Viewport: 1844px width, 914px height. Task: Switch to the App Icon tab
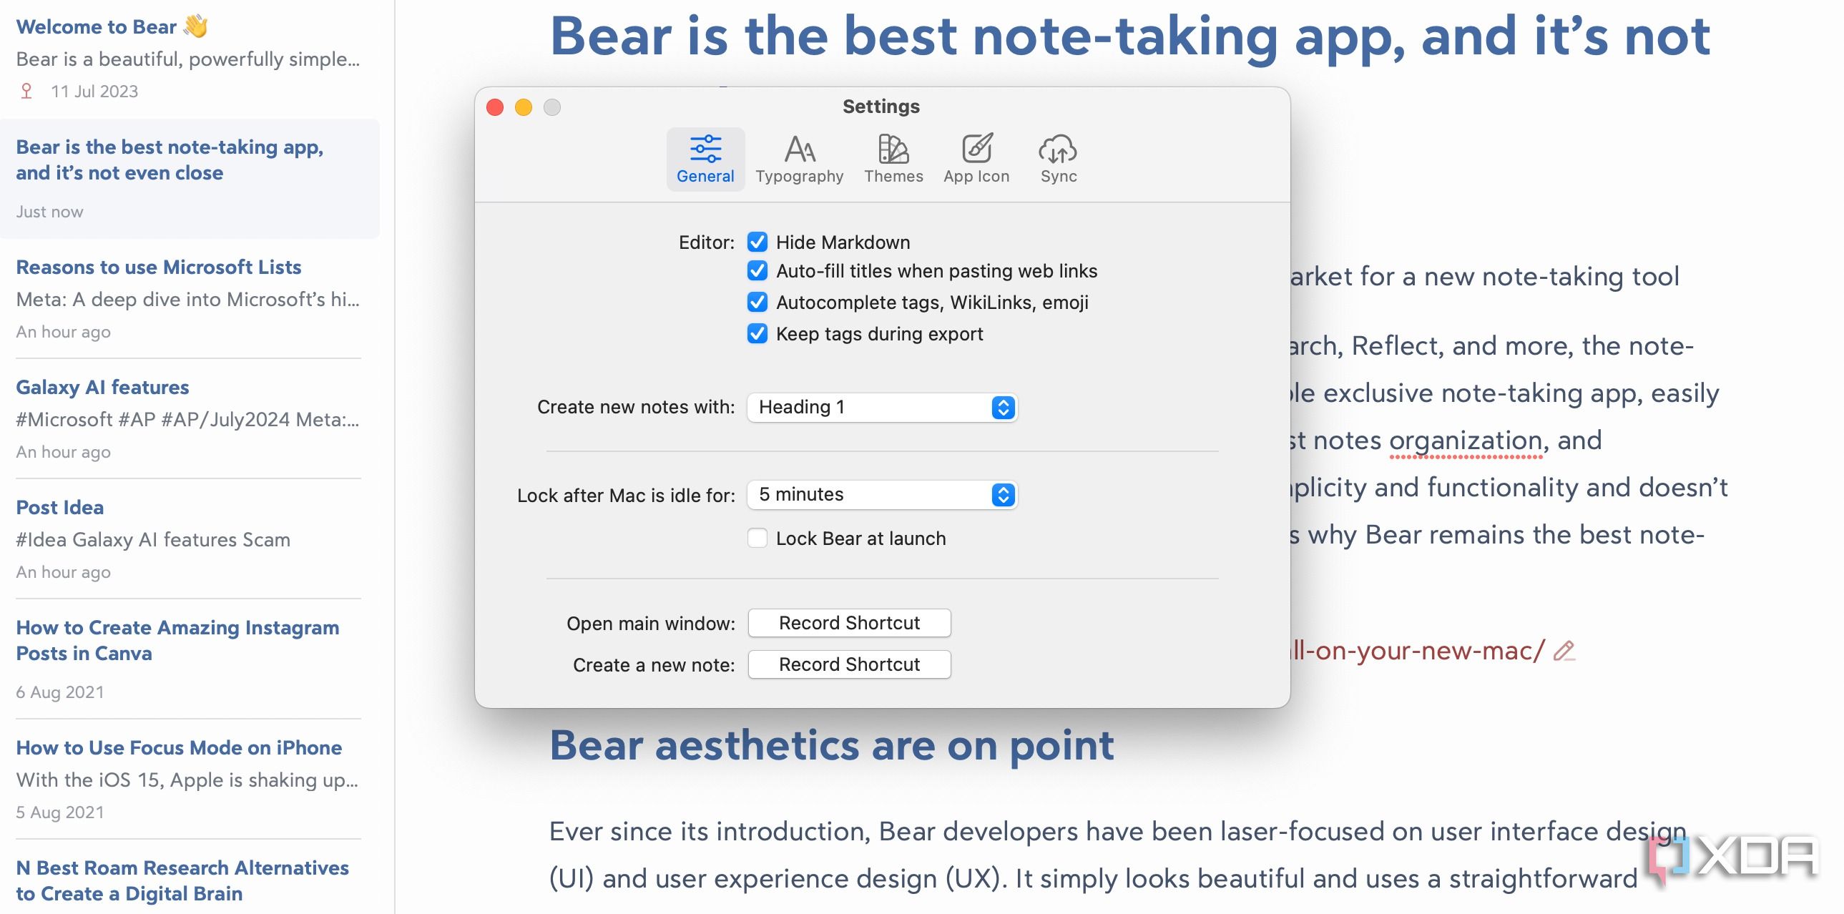pyautogui.click(x=976, y=159)
